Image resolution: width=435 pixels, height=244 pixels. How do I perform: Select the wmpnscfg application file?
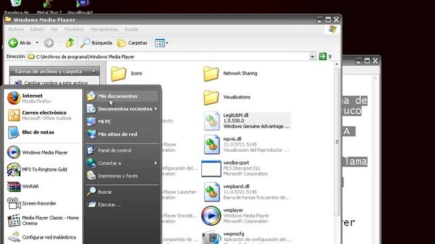coord(246,238)
